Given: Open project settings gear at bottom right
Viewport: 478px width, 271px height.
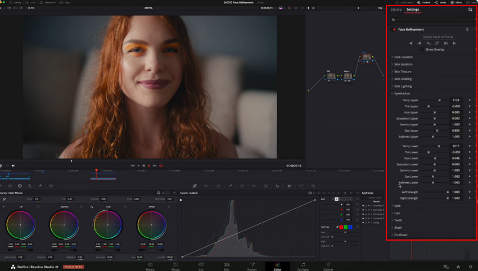Looking at the screenshot, I should tap(471, 267).
